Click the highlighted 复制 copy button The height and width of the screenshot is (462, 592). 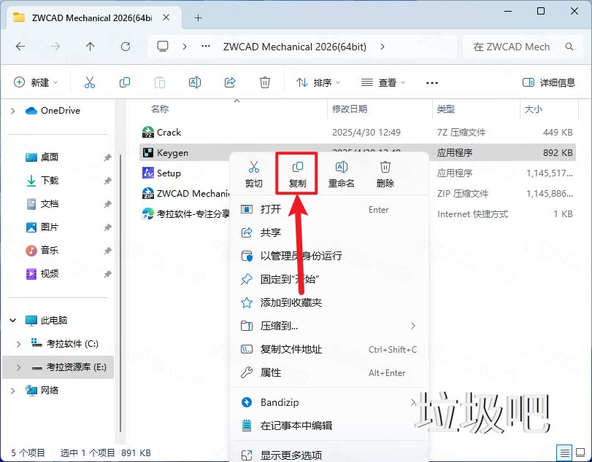pyautogui.click(x=296, y=173)
